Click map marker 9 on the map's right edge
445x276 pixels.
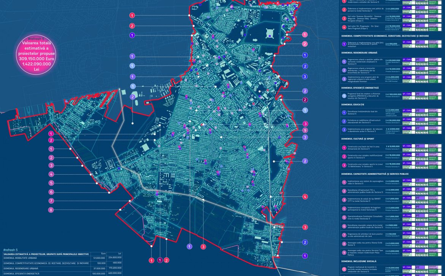(305, 130)
